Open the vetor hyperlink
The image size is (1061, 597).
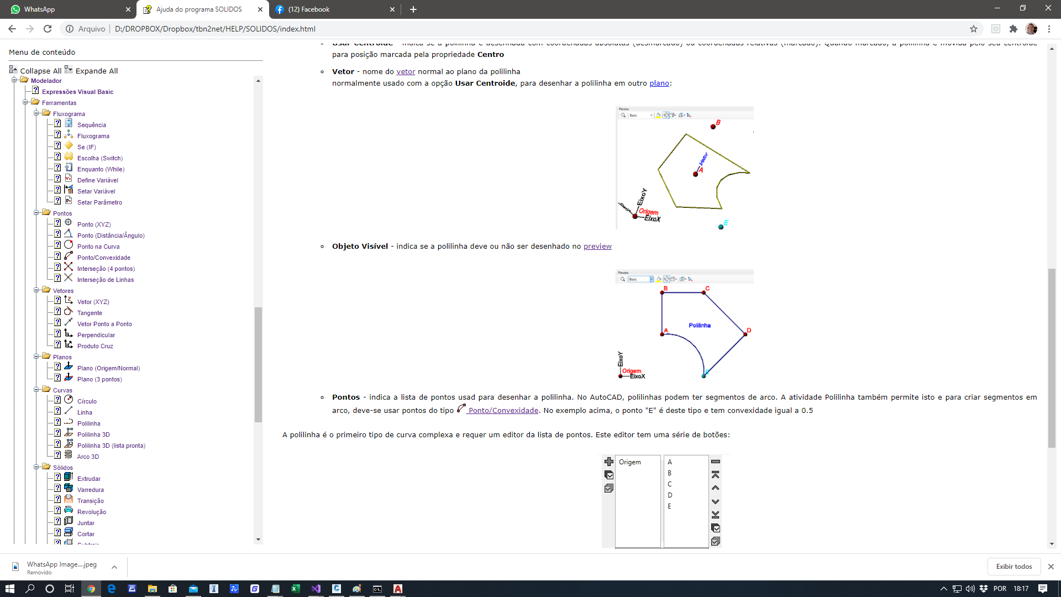tap(406, 71)
